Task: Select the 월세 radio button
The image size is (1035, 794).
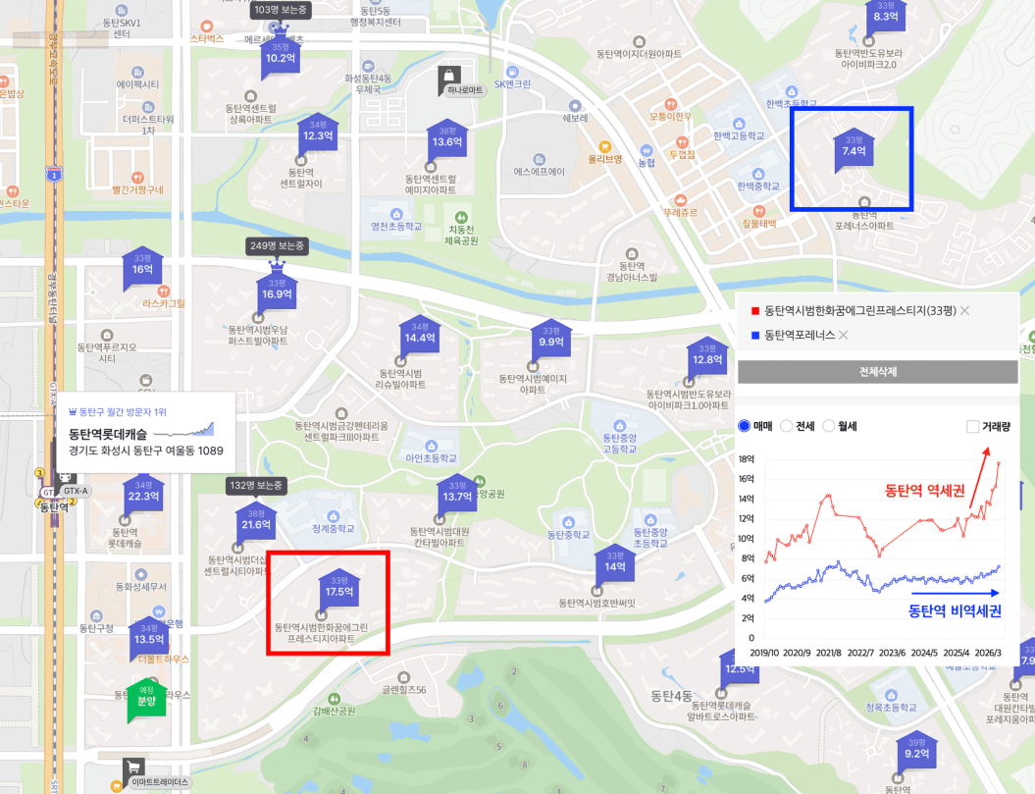Action: click(x=829, y=426)
